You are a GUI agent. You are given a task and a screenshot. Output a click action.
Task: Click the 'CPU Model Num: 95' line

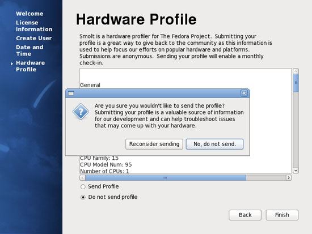tap(106, 165)
